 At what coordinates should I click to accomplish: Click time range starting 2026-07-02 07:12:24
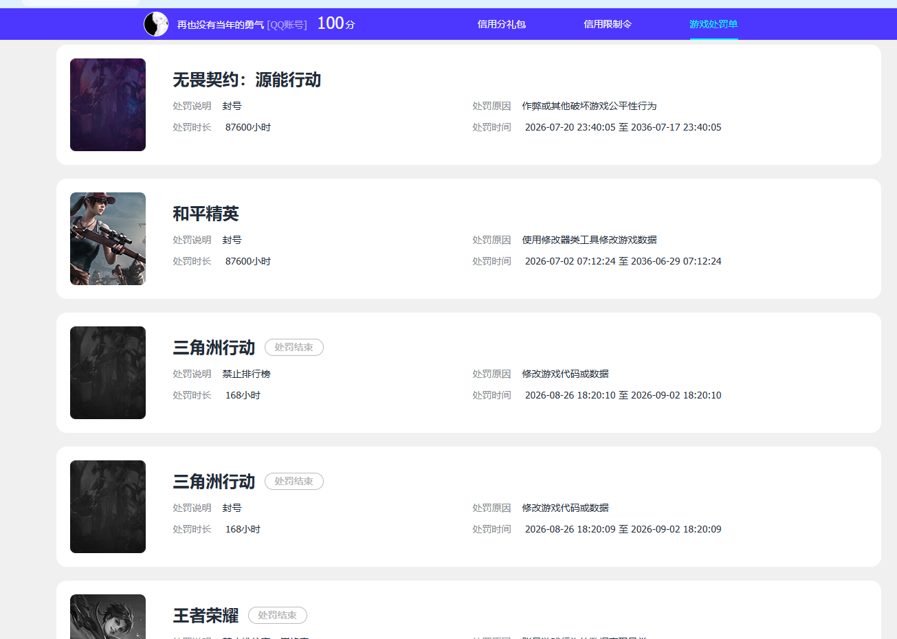pos(623,261)
